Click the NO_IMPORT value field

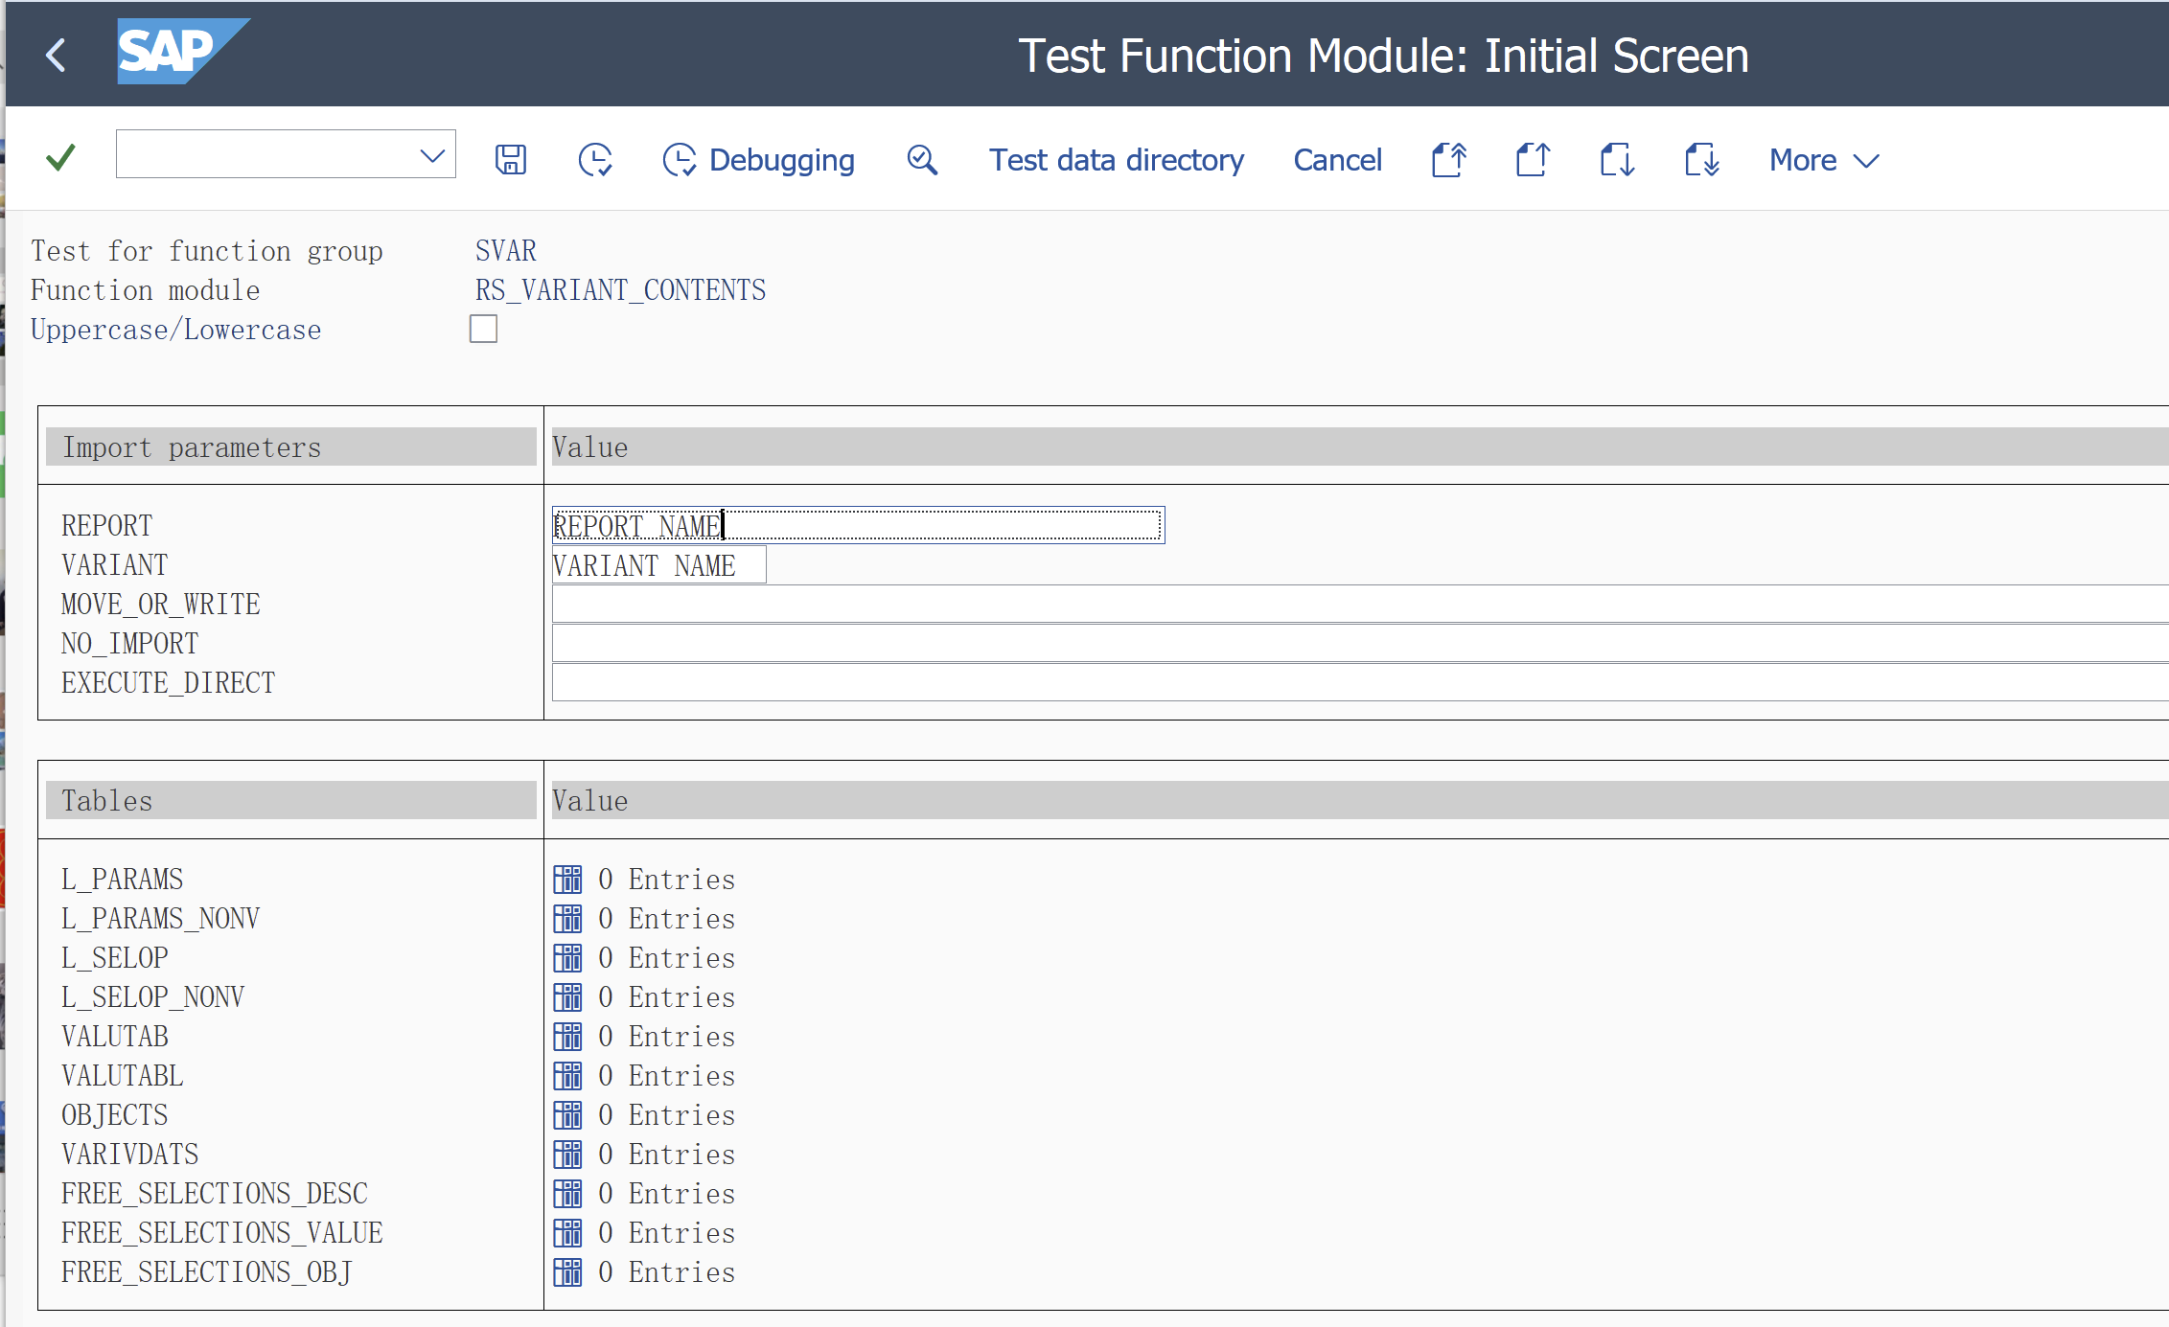pos(1360,643)
